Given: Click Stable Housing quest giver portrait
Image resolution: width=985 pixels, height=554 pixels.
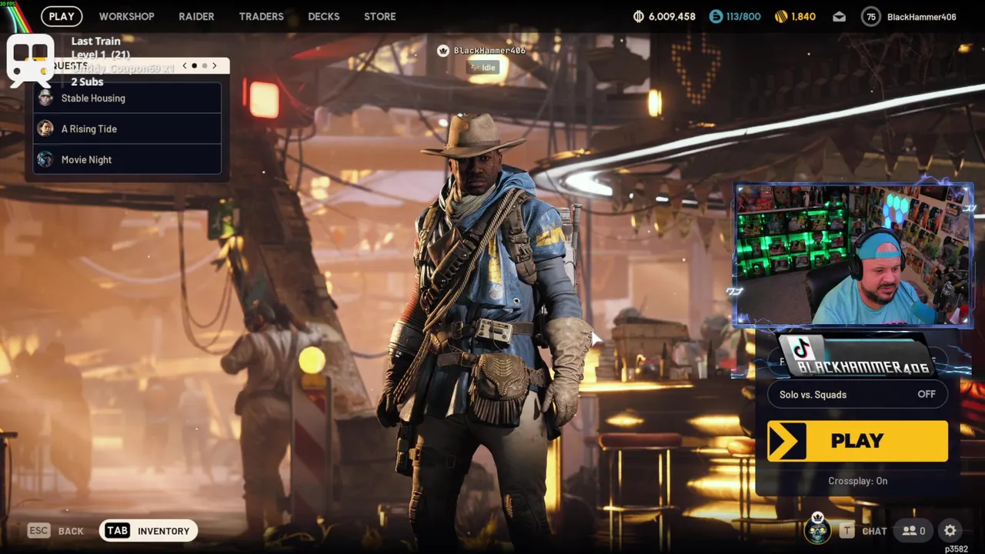Looking at the screenshot, I should point(45,98).
